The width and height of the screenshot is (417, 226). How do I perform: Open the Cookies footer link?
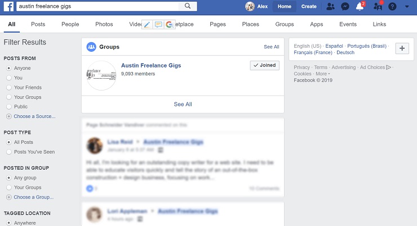click(x=303, y=74)
